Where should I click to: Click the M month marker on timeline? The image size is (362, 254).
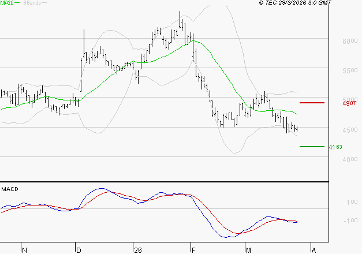[x=248, y=251]
